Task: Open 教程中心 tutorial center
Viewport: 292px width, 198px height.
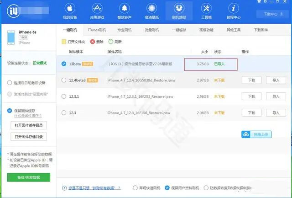Action: (x=233, y=11)
